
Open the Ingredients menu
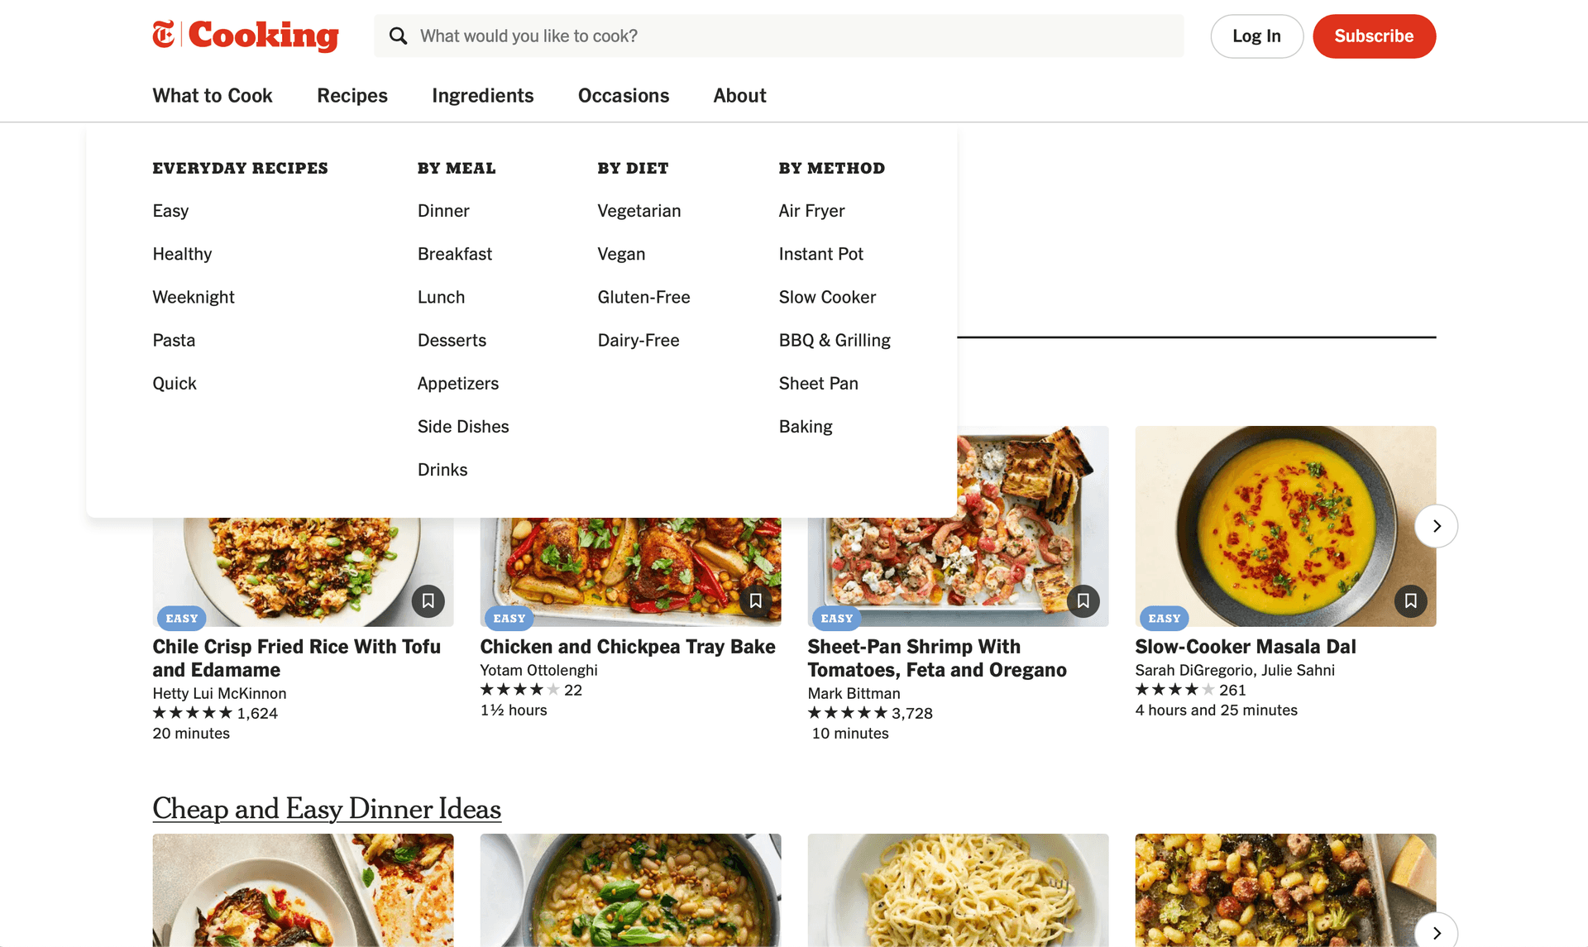pyautogui.click(x=482, y=95)
